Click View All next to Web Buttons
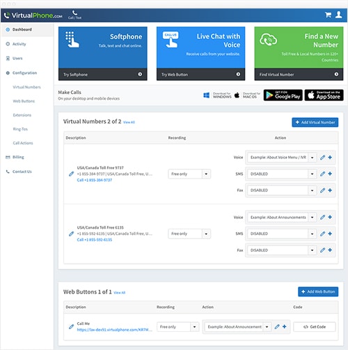The height and width of the screenshot is (350, 348). pos(120,293)
